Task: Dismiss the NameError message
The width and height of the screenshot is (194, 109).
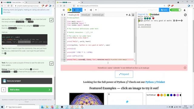Action: pos(185,68)
